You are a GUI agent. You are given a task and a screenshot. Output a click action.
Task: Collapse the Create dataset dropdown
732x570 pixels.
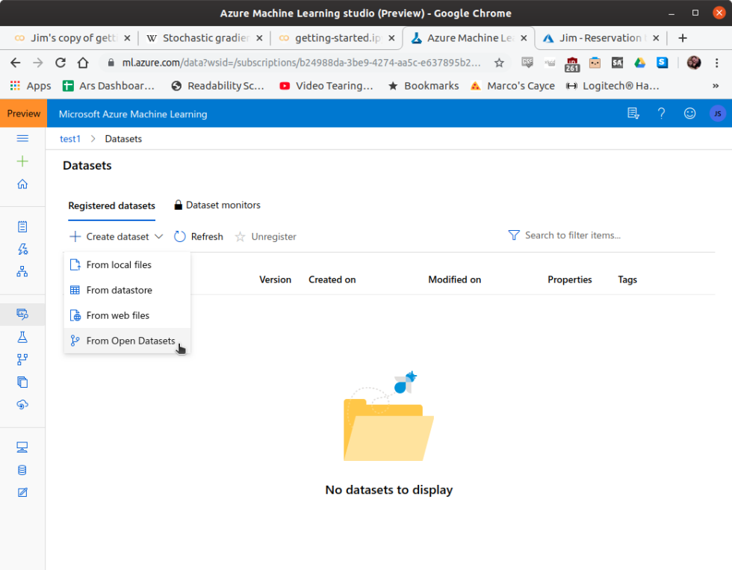(117, 237)
